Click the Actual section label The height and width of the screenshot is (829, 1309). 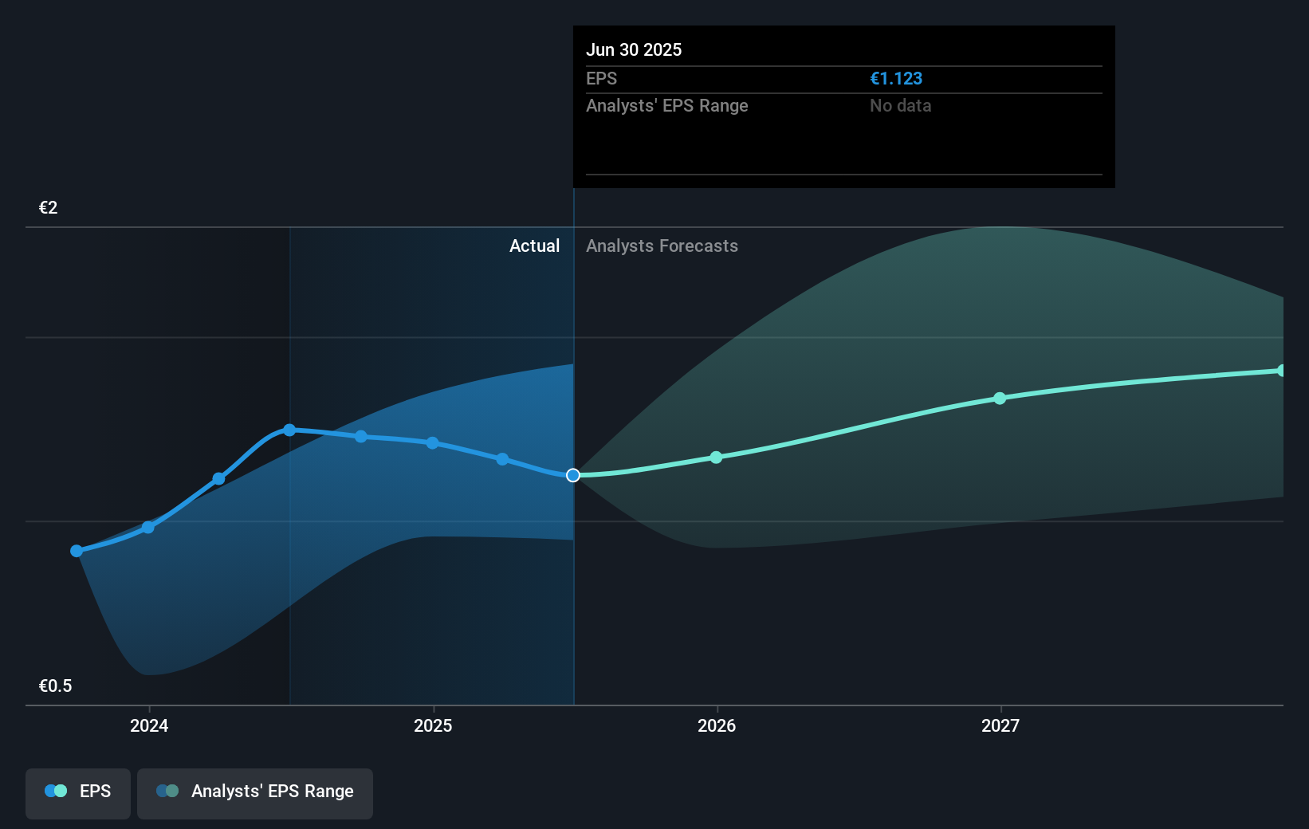click(x=534, y=246)
